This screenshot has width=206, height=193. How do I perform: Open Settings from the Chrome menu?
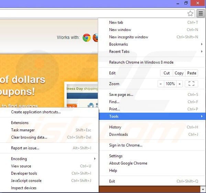152,156
